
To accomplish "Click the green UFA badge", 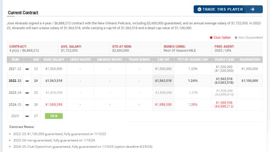I will pyautogui.click(x=54, y=116).
